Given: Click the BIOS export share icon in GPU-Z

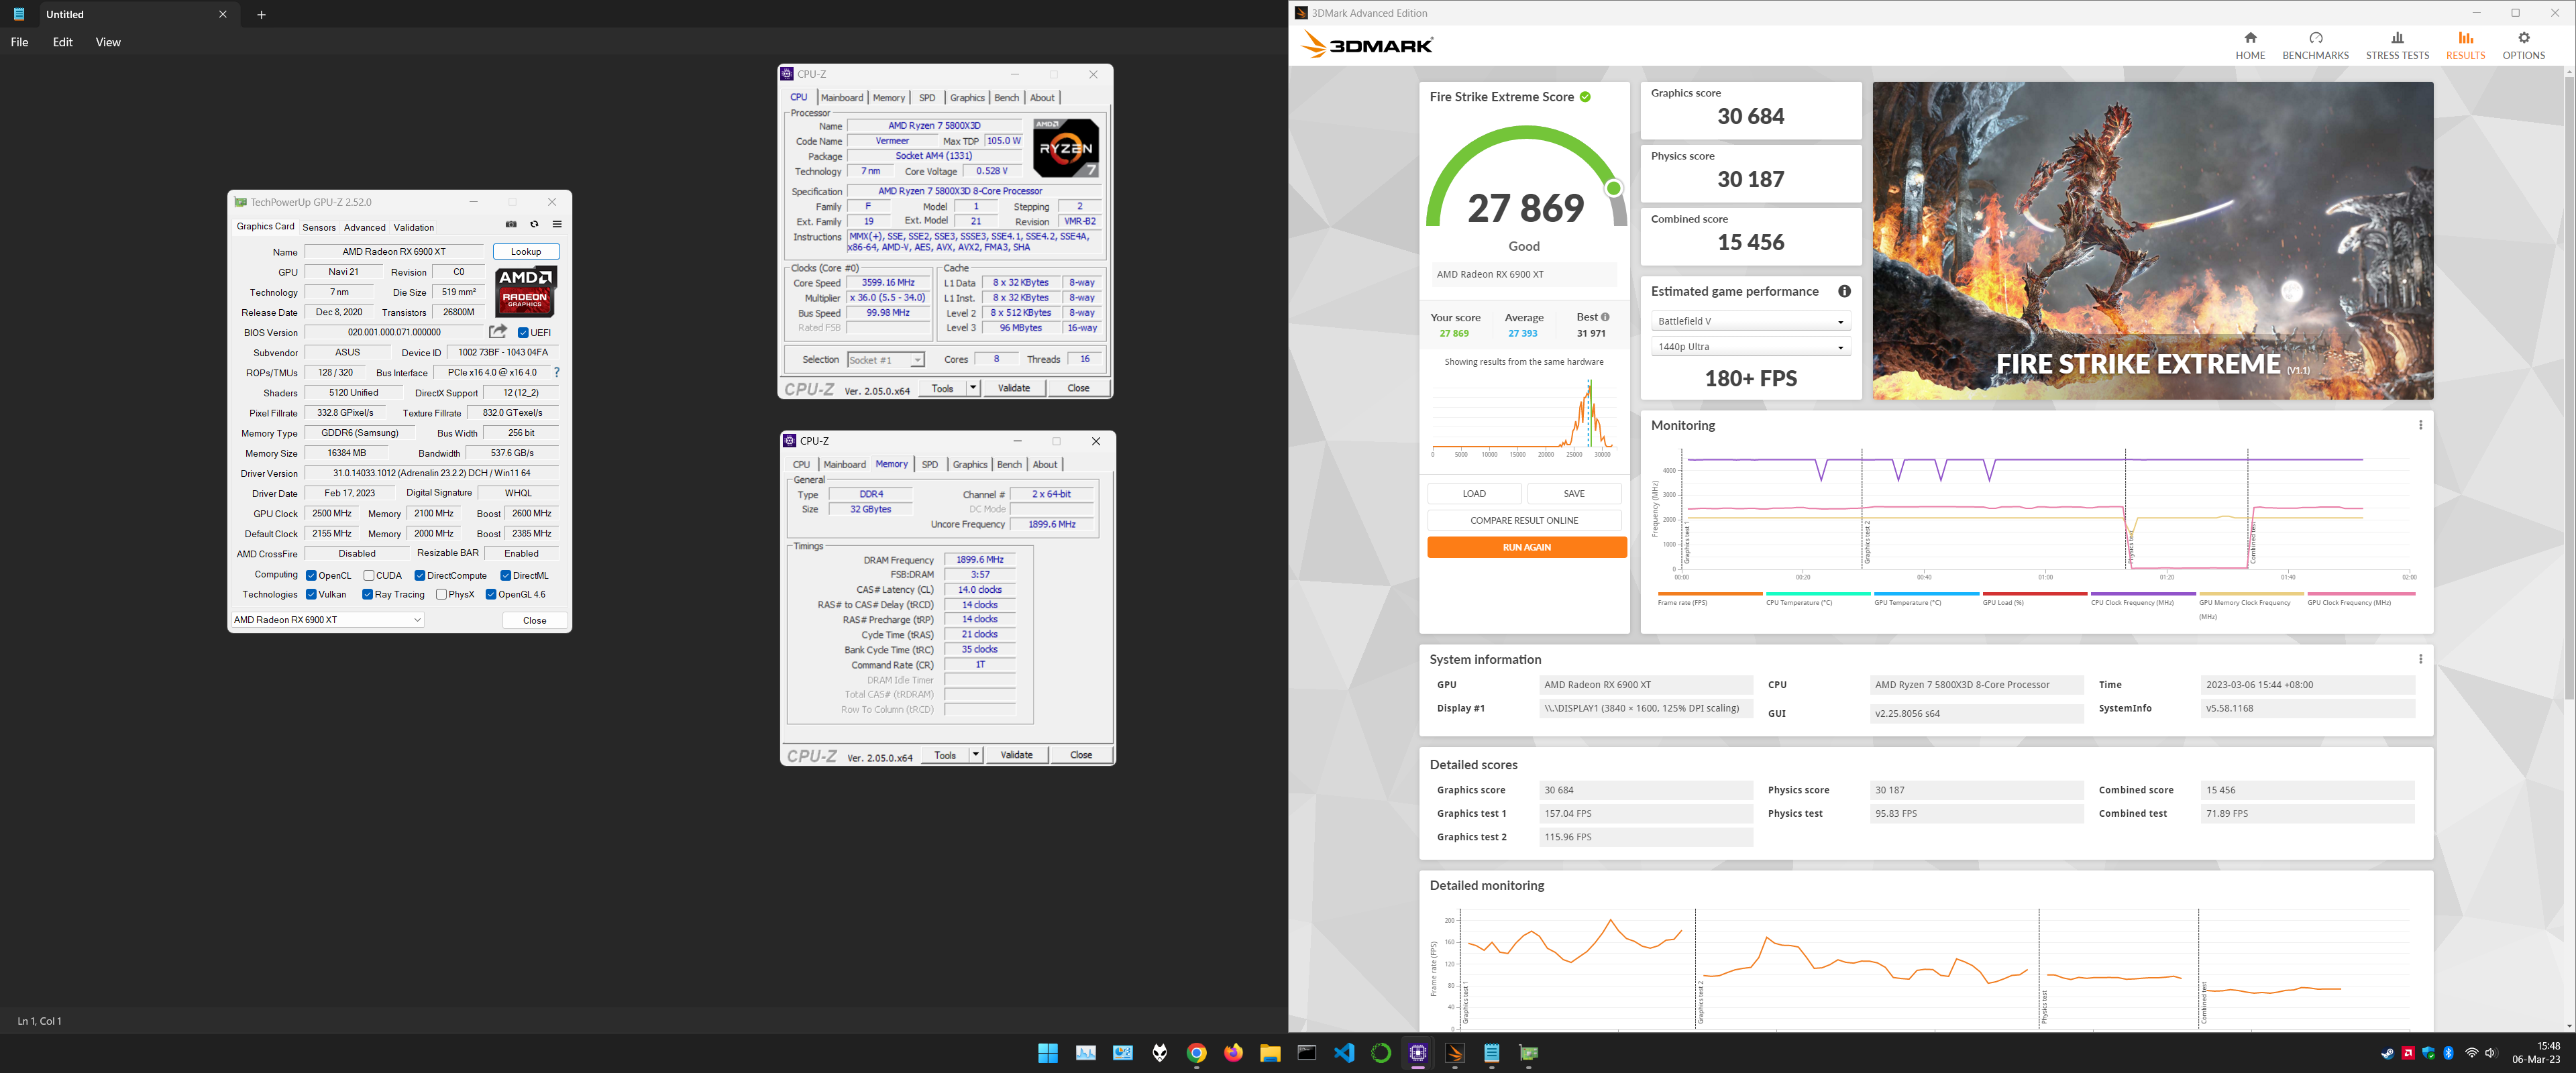Looking at the screenshot, I should [x=498, y=331].
